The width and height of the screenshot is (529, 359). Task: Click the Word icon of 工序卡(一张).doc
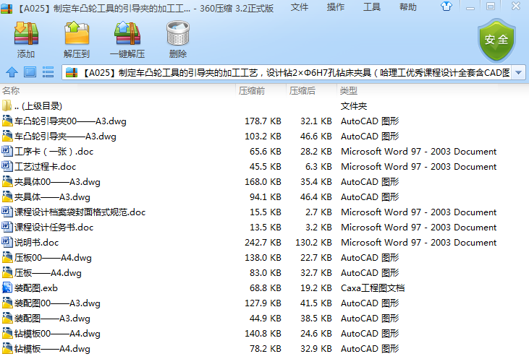(7, 151)
